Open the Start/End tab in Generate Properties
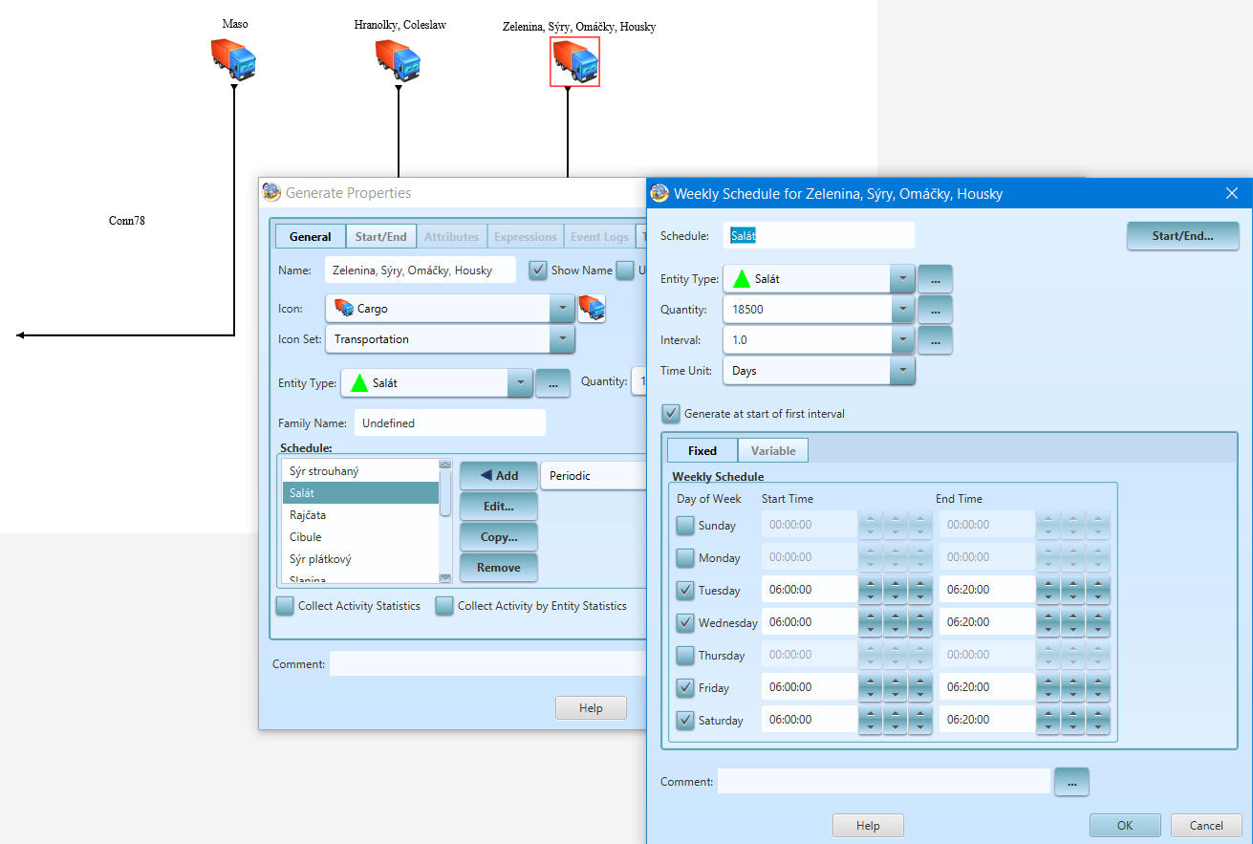The height and width of the screenshot is (844, 1253). 380,237
